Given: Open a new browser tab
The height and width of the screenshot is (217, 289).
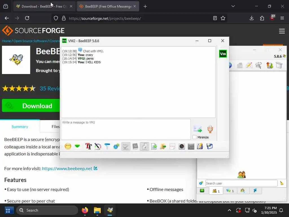Looking at the screenshot, I should [x=145, y=6].
